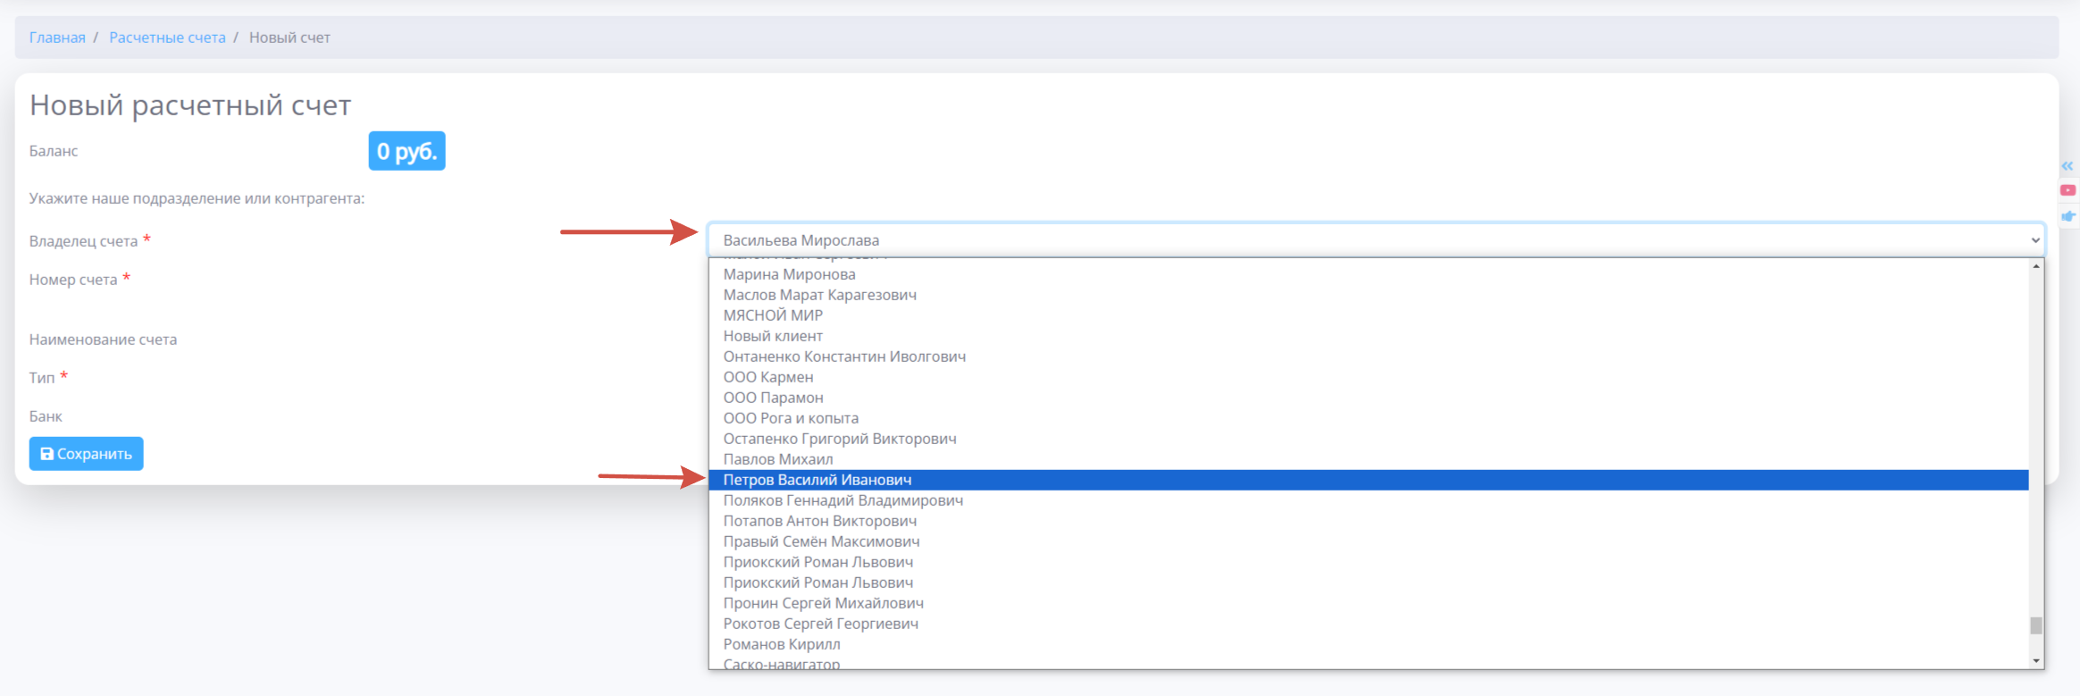Go to Главная breadcrumb link
This screenshot has width=2080, height=696.
57,38
